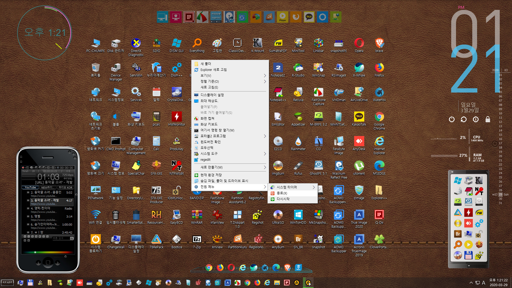This screenshot has height=288, width=512.
Task: Open the 7-Zip desktop icon
Action: (x=197, y=242)
